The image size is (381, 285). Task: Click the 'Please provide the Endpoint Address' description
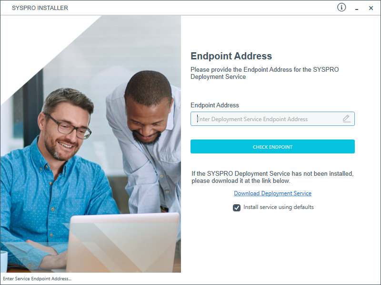click(x=264, y=73)
